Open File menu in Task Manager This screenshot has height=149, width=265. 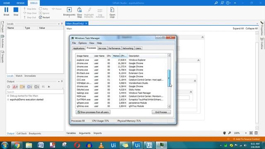(x=74, y=43)
